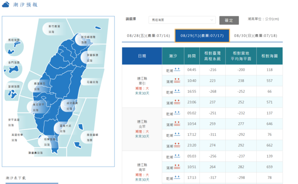This screenshot has width=298, height=184.
Task: Click the -311 value at 17:12
Action: tap(212, 135)
